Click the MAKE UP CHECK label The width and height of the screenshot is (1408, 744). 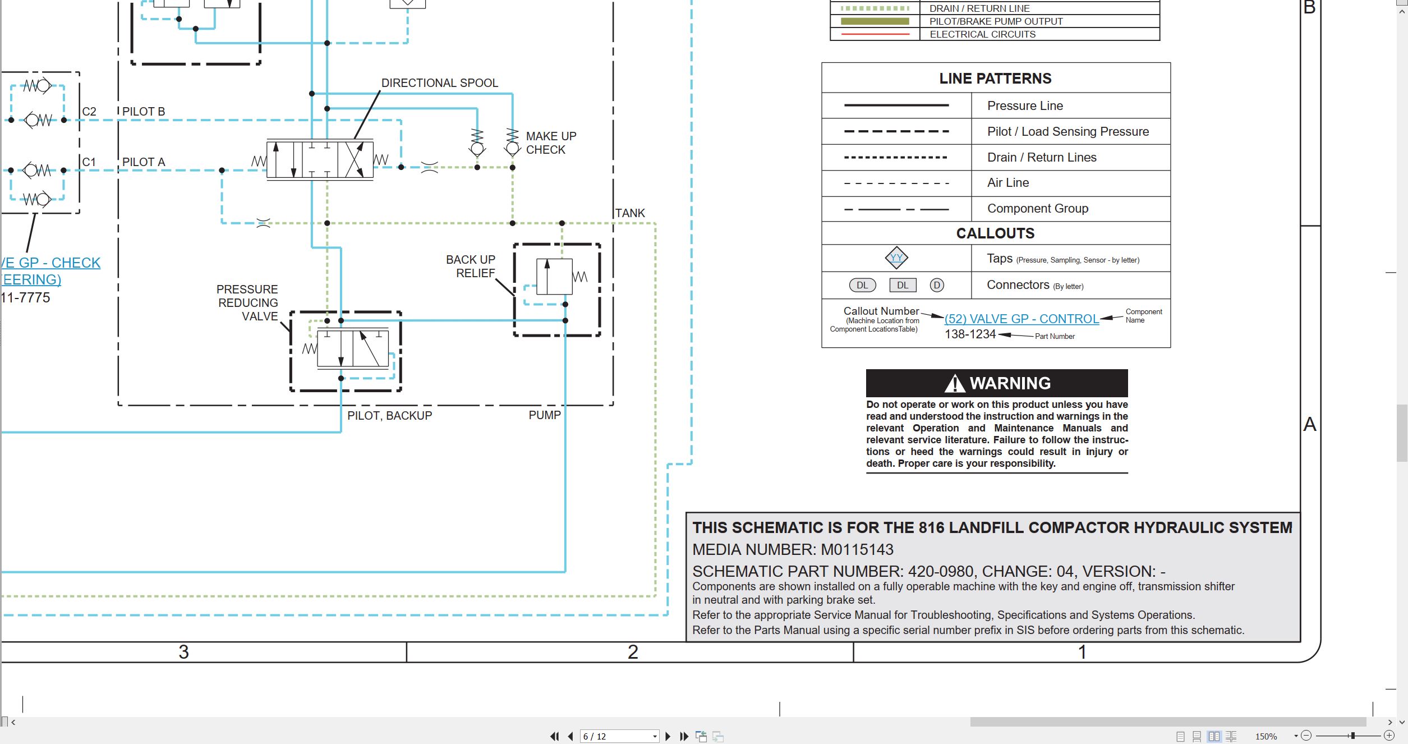pos(551,143)
